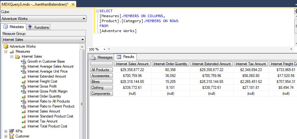The image size is (297, 139).
Task: Click the query editor scroll-right arrow
Action: click(x=291, y=49)
